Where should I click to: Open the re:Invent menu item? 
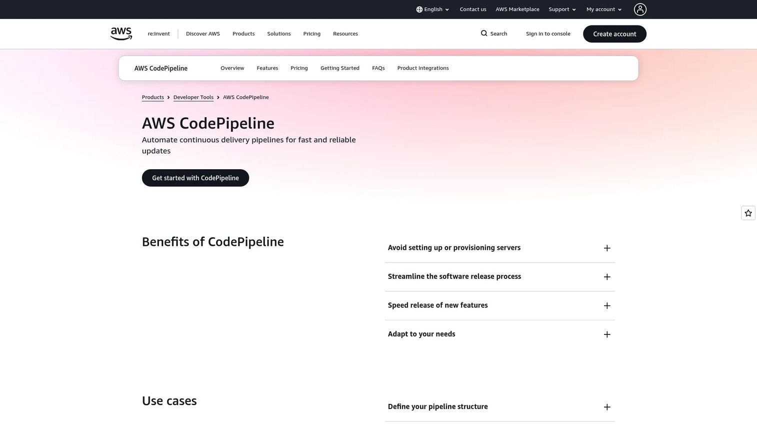coord(158,34)
